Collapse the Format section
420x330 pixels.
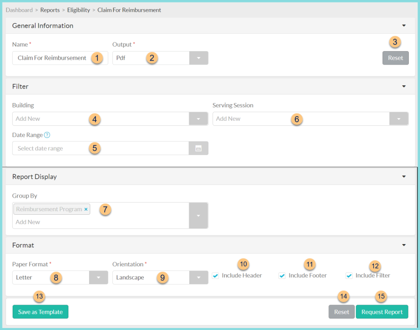click(404, 245)
